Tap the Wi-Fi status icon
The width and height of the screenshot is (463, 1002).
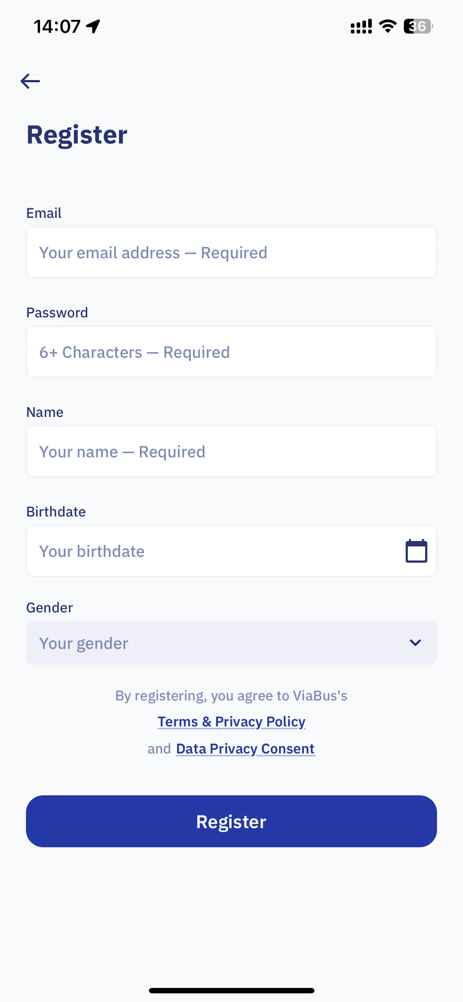click(388, 26)
